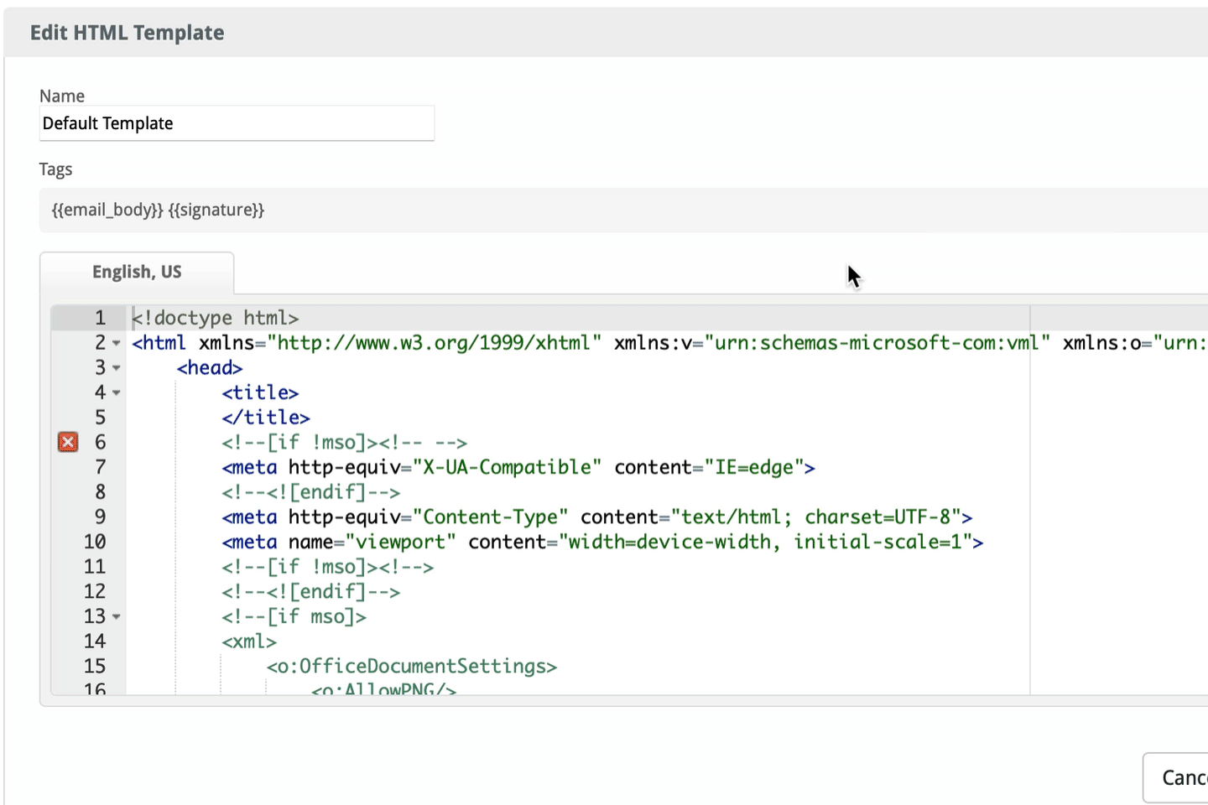
Task: Click the doctype html code on line 1
Action: [x=216, y=318]
